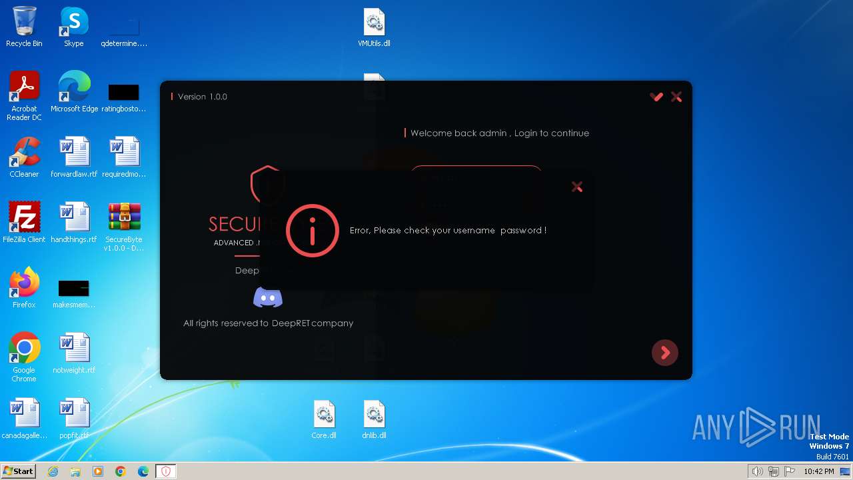The width and height of the screenshot is (853, 480).
Task: Select dnlib.dll file on desktop
Action: tap(374, 419)
